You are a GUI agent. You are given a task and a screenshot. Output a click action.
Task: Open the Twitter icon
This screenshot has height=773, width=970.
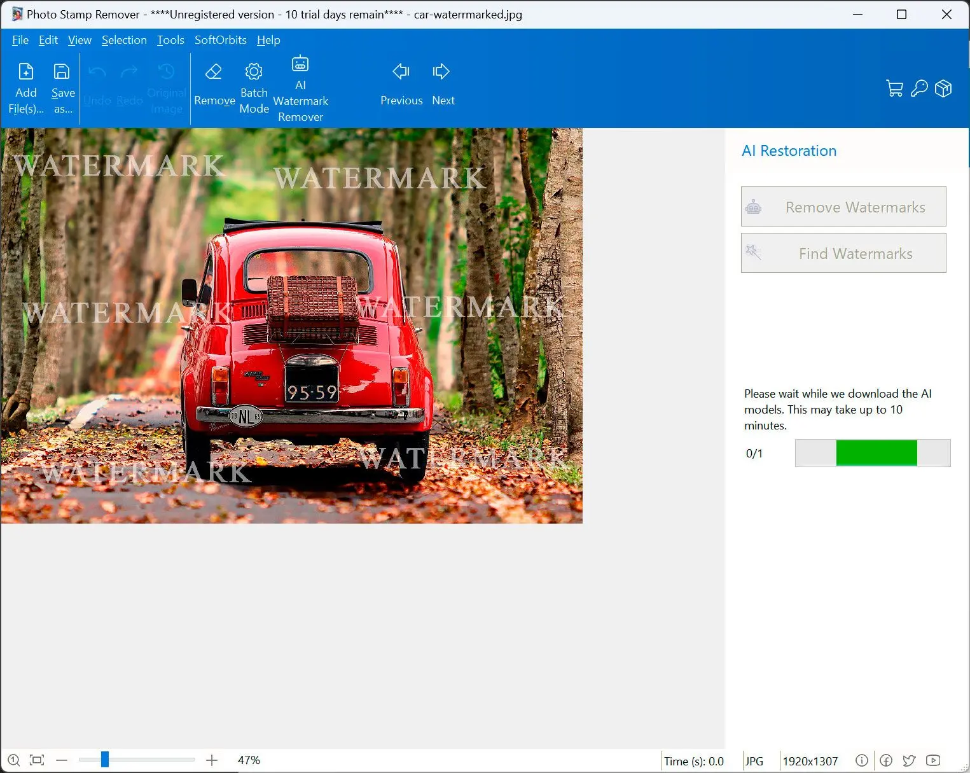point(910,760)
